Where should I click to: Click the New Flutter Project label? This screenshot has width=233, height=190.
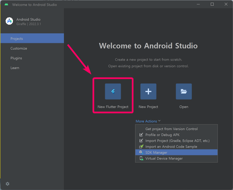click(x=113, y=107)
